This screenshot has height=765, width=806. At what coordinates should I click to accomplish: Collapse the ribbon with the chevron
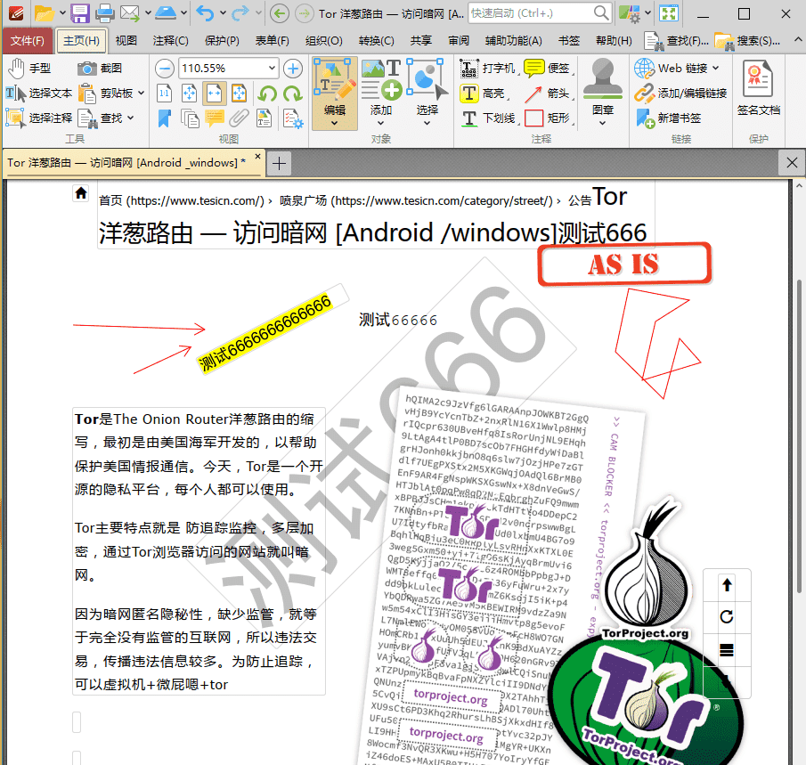tap(798, 39)
